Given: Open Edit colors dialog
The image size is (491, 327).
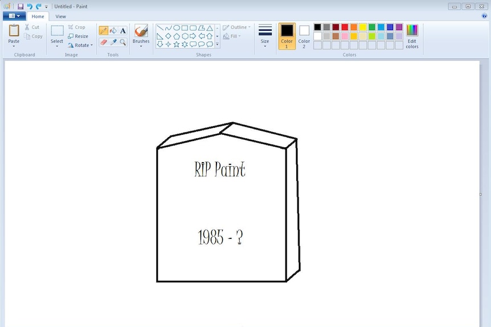Looking at the screenshot, I should pos(412,36).
